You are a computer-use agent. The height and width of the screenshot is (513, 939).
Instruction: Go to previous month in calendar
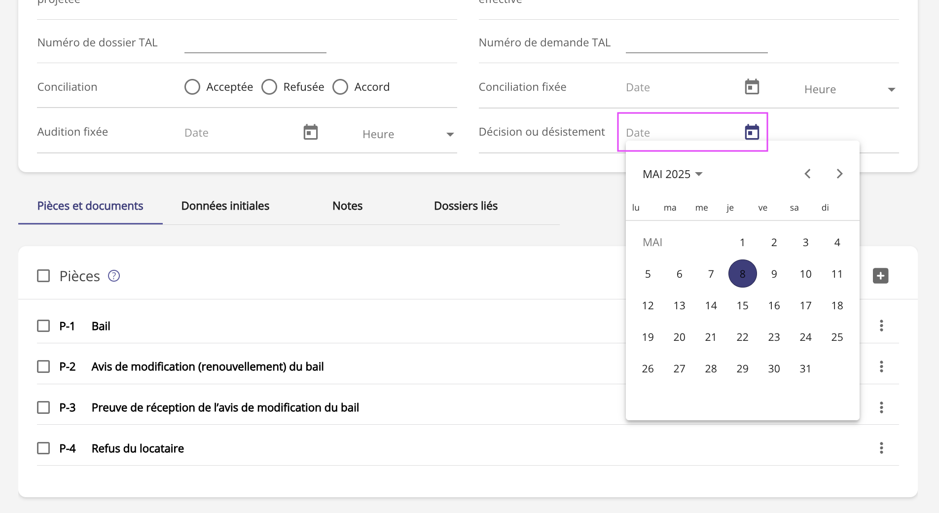coord(807,174)
